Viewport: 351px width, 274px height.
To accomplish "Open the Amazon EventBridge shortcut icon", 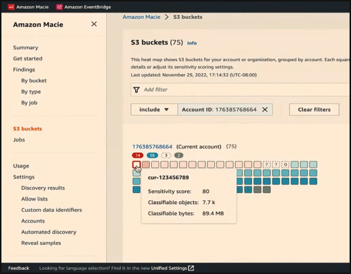I will (59, 7).
